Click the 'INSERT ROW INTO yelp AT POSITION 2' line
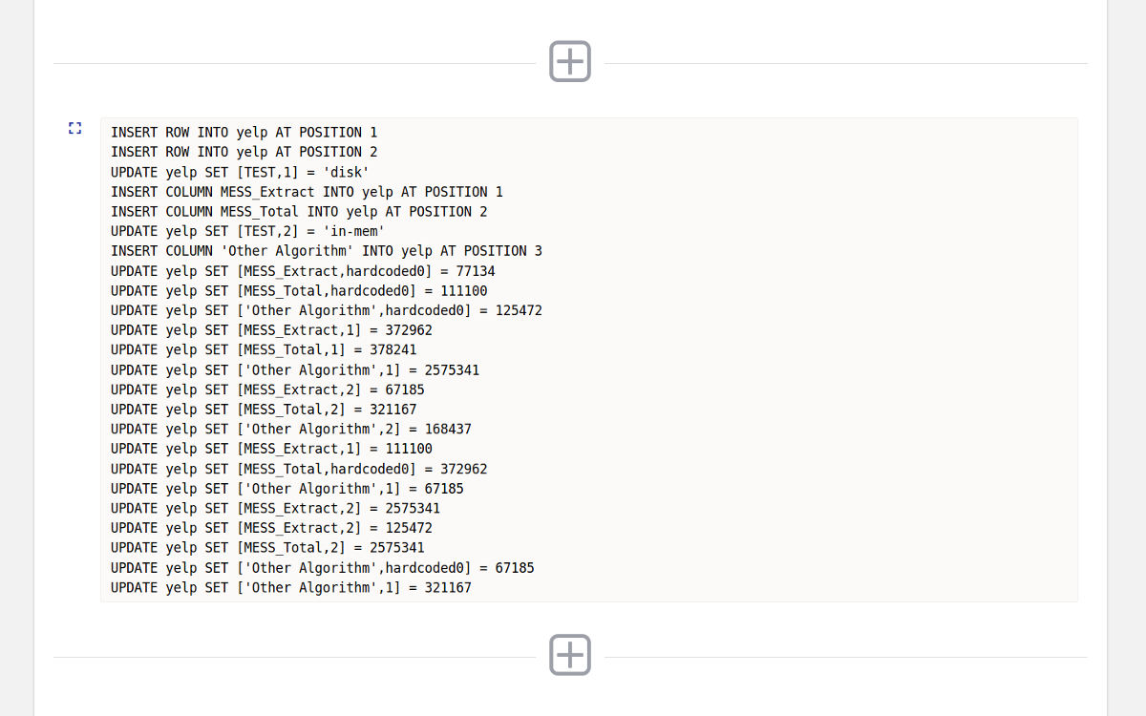Viewport: 1146px width, 716px height. tap(244, 152)
